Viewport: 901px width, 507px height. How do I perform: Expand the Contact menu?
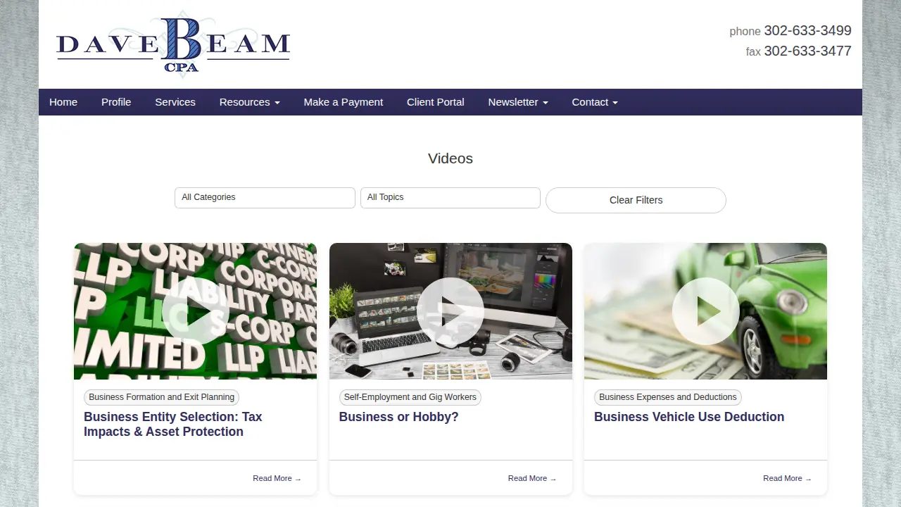tap(595, 102)
